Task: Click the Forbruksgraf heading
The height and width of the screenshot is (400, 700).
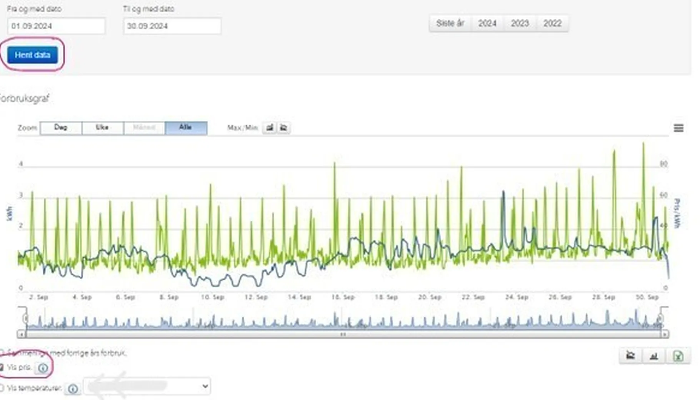Action: (x=25, y=98)
